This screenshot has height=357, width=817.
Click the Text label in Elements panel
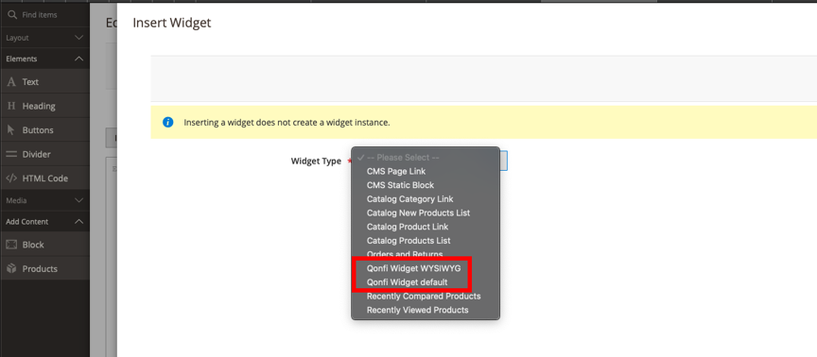(x=30, y=82)
